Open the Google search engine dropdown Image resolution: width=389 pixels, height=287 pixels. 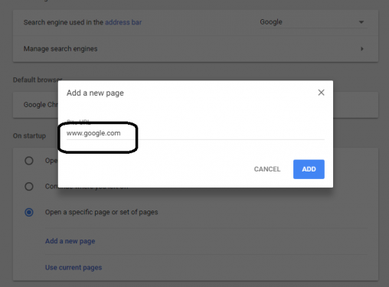point(313,22)
